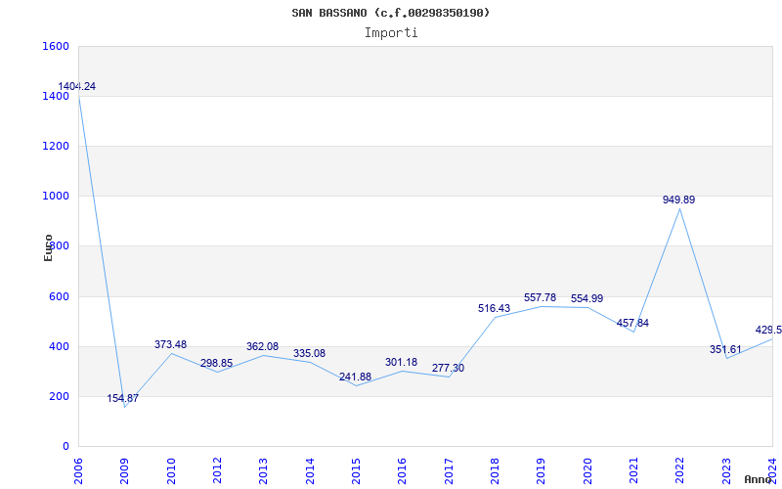Image resolution: width=782 pixels, height=489 pixels.
Task: Click the 2022 x-axis year label
Action: 679,470
